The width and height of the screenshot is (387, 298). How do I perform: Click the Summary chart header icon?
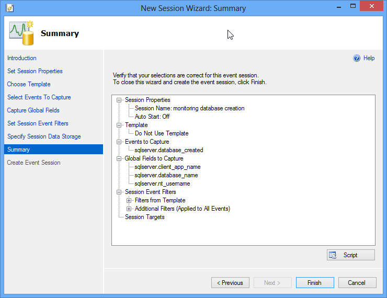click(x=21, y=33)
